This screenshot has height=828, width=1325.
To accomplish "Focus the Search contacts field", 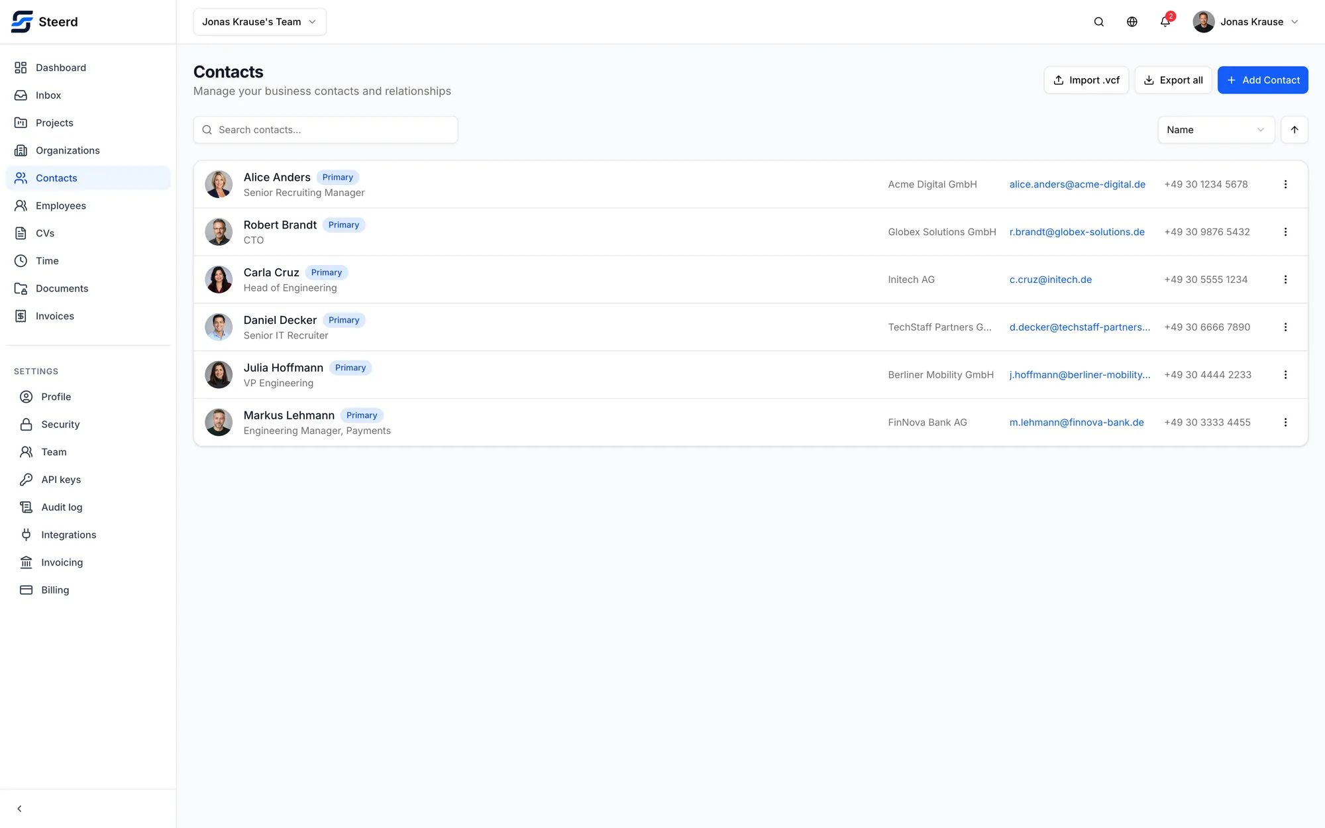I will (325, 130).
